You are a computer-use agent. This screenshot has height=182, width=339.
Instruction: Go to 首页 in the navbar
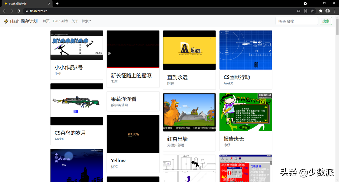click(x=46, y=21)
